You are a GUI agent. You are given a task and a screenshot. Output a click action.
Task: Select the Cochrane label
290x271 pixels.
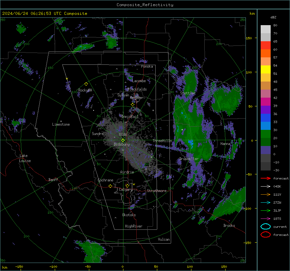click(x=105, y=180)
